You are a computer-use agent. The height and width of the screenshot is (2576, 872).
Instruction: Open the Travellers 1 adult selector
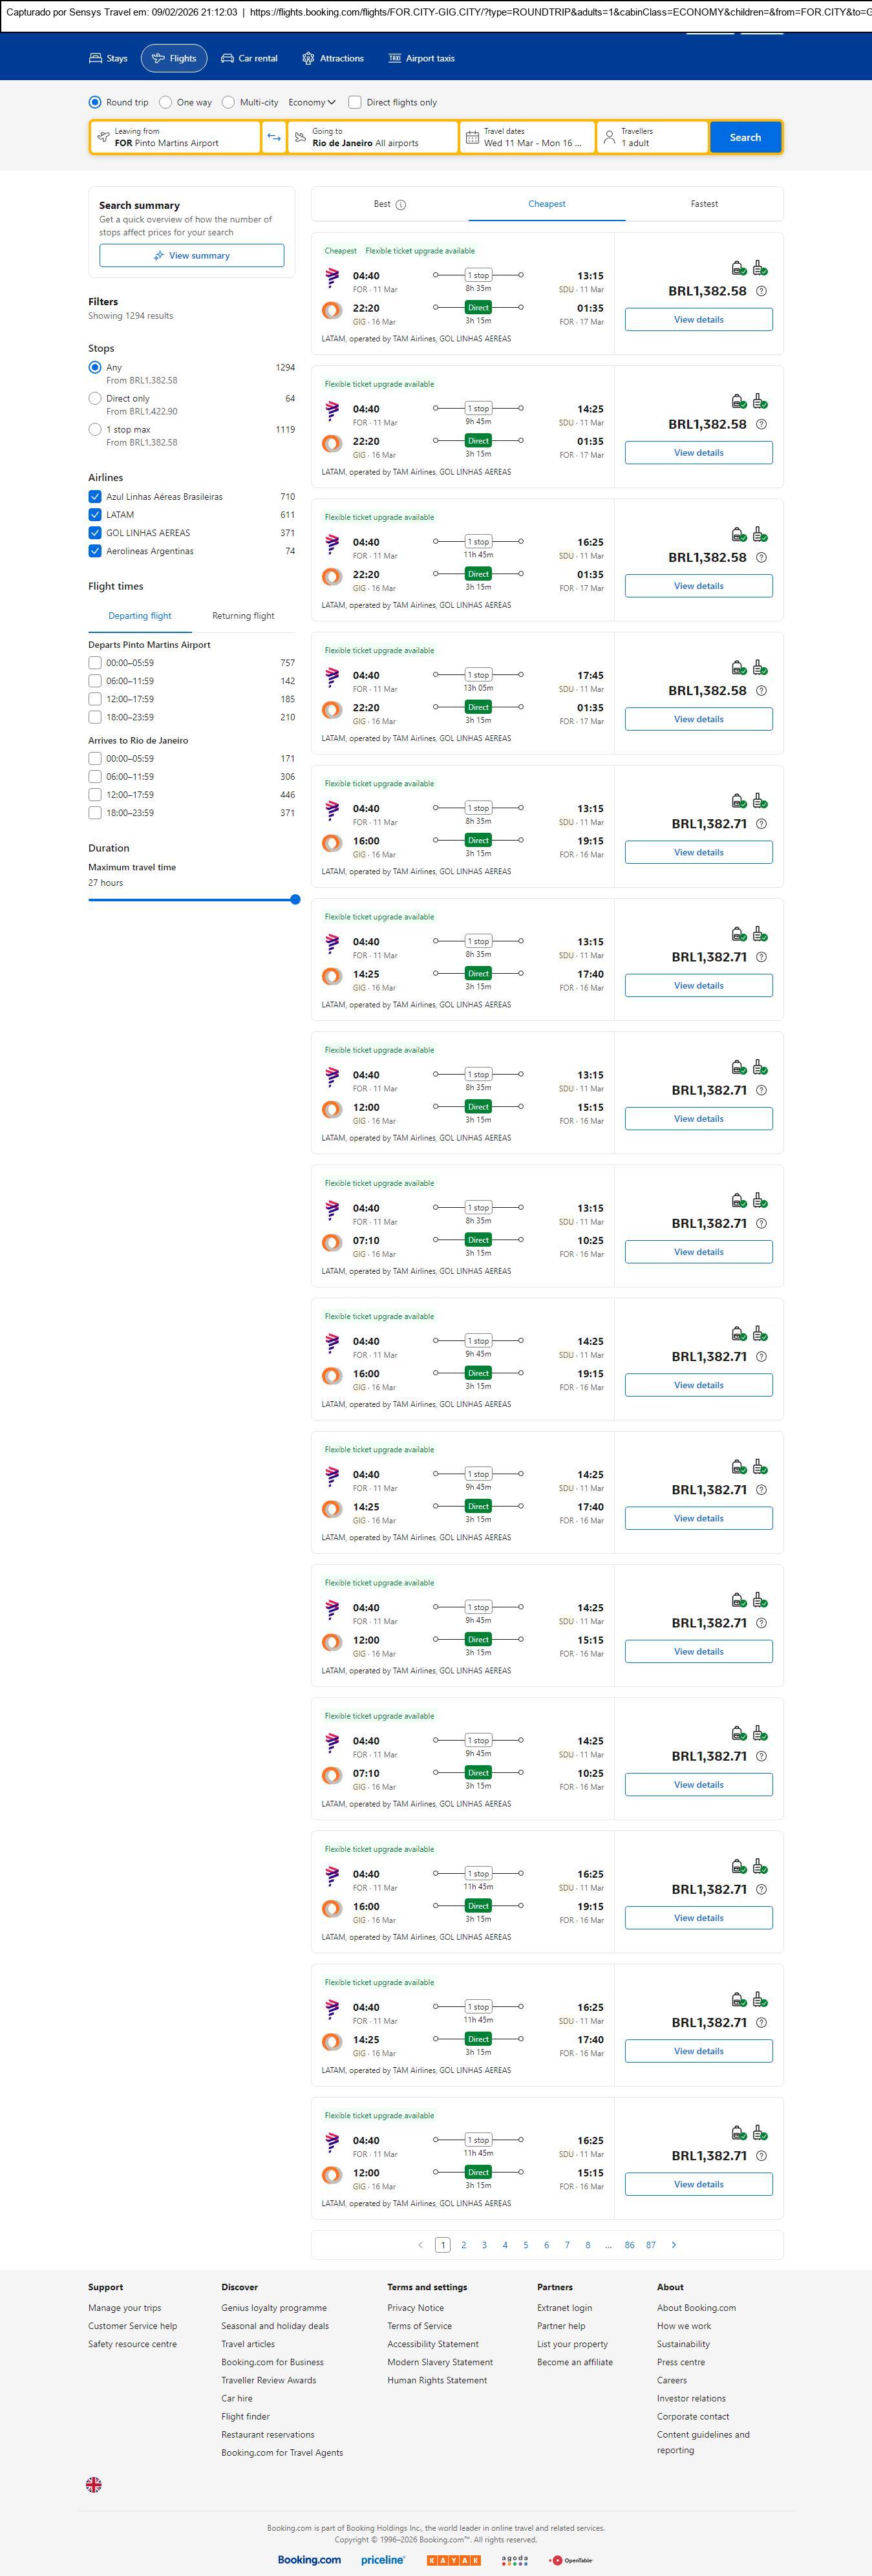pyautogui.click(x=652, y=137)
